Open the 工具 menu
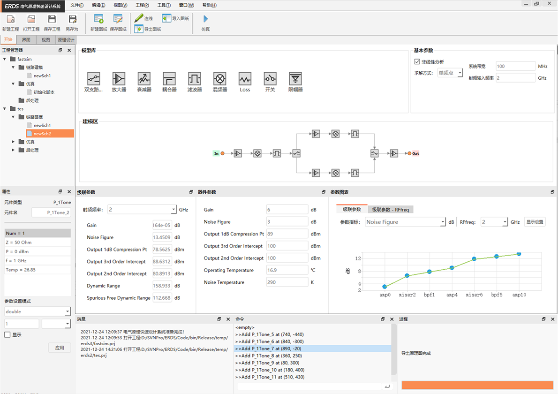Viewport: 558px width, 394px height. click(x=164, y=5)
